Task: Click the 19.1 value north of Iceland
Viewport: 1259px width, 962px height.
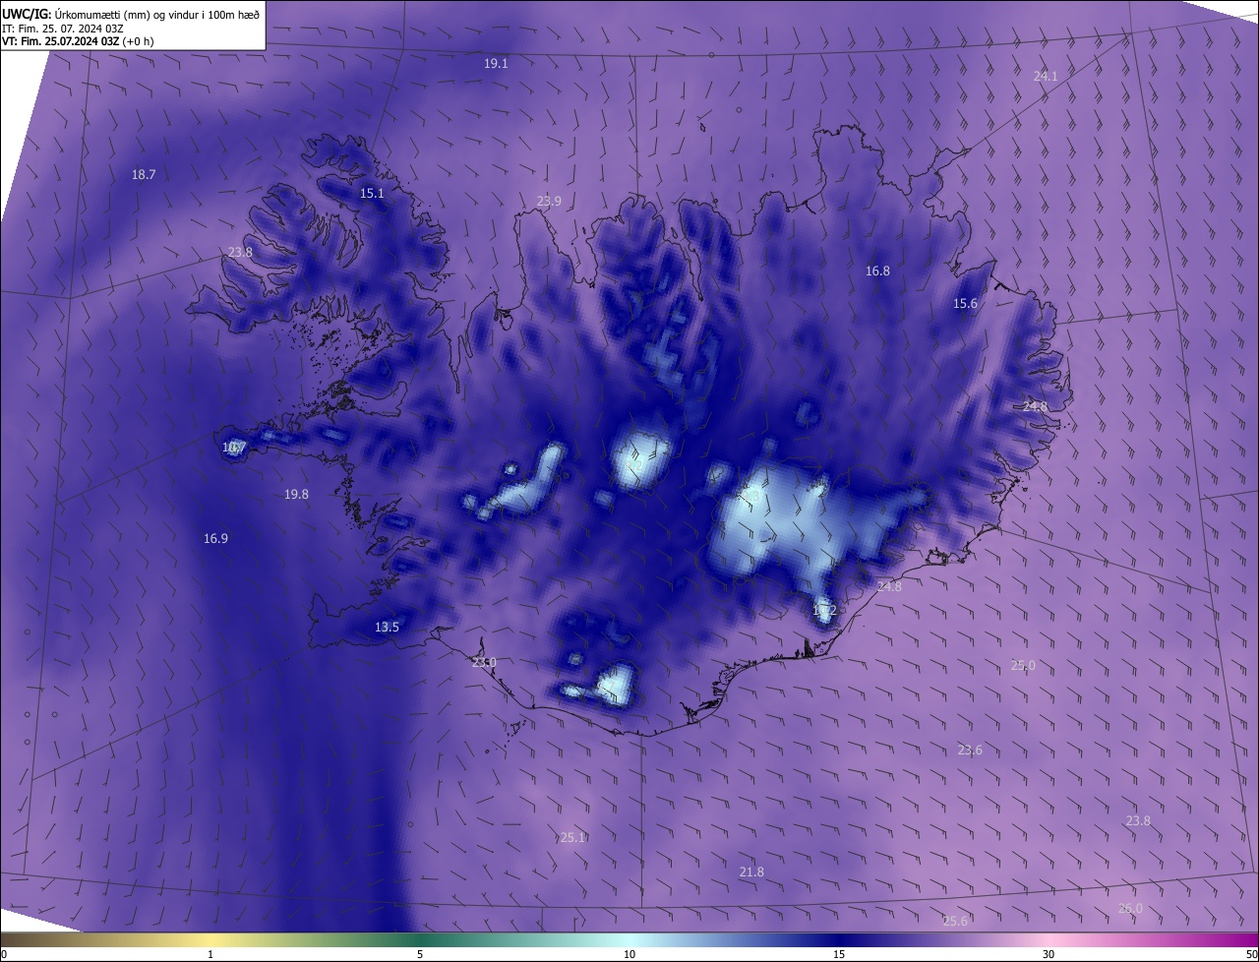Action: coord(496,63)
